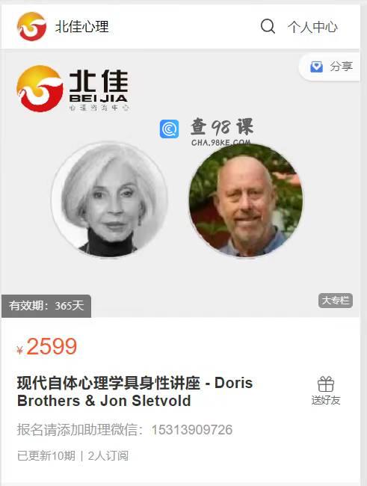
Task: Click 已更新10期 update count text
Action: [x=46, y=456]
